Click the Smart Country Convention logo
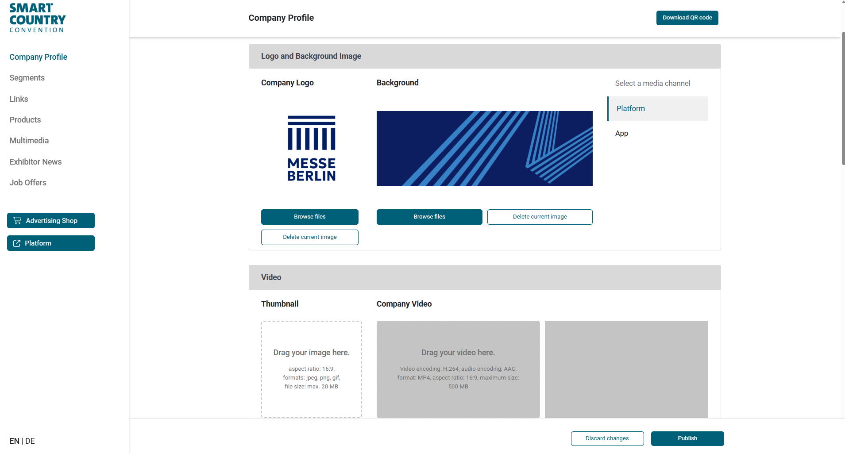 pos(38,18)
